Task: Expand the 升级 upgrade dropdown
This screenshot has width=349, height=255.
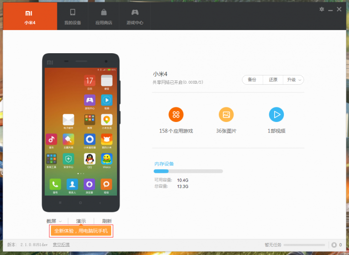Action: click(x=294, y=80)
